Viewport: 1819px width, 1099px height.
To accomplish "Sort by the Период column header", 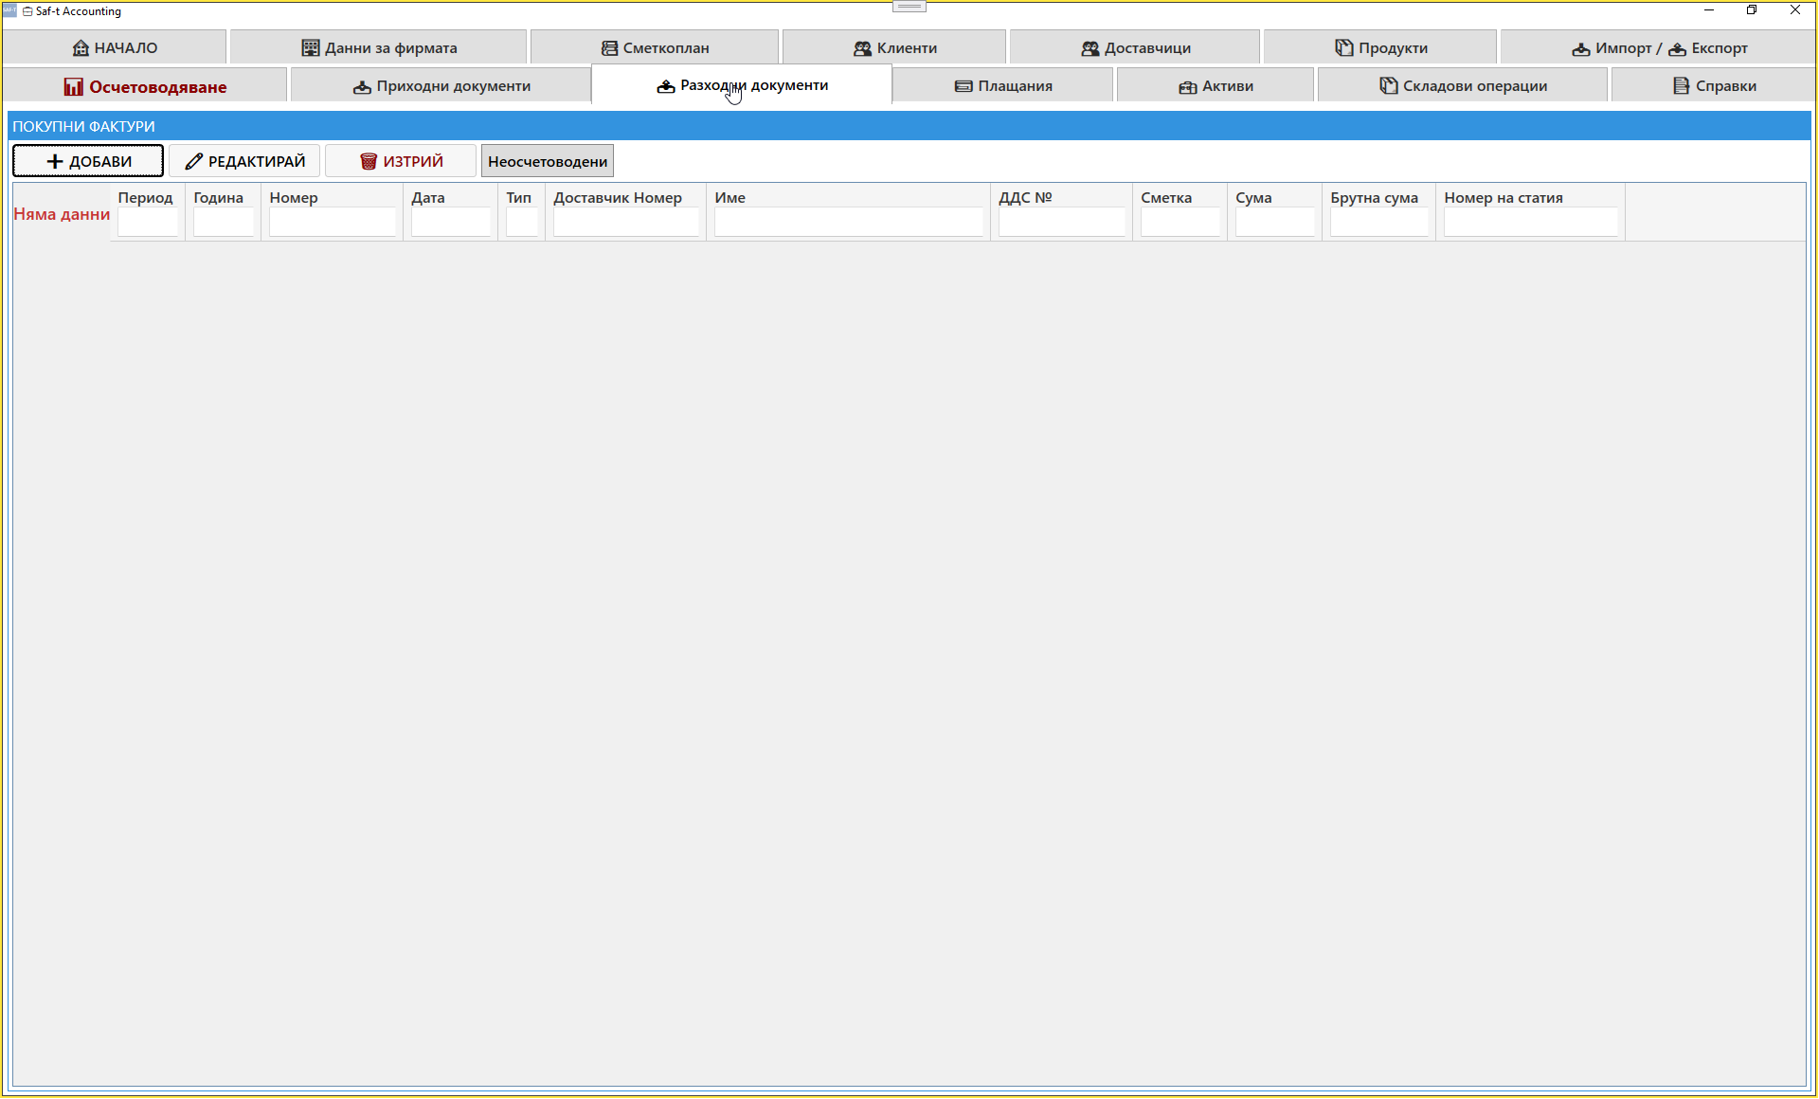I will (145, 197).
